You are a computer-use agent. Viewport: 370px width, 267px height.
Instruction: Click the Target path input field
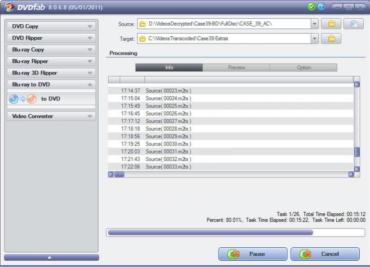coord(224,39)
